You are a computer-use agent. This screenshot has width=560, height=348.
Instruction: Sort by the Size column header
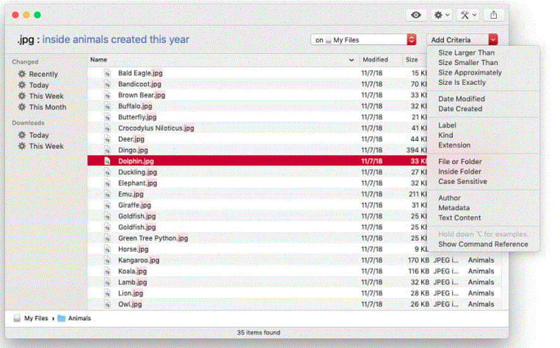click(412, 60)
